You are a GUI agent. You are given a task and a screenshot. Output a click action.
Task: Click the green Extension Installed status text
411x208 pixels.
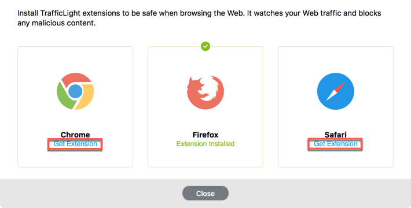tap(205, 144)
